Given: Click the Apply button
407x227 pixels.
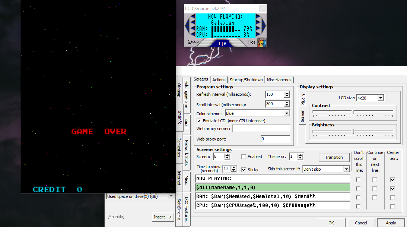Looking at the screenshot, I should point(391,223).
